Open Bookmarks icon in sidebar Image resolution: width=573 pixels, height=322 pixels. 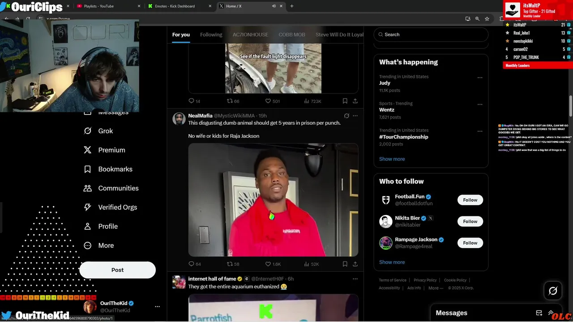88,169
